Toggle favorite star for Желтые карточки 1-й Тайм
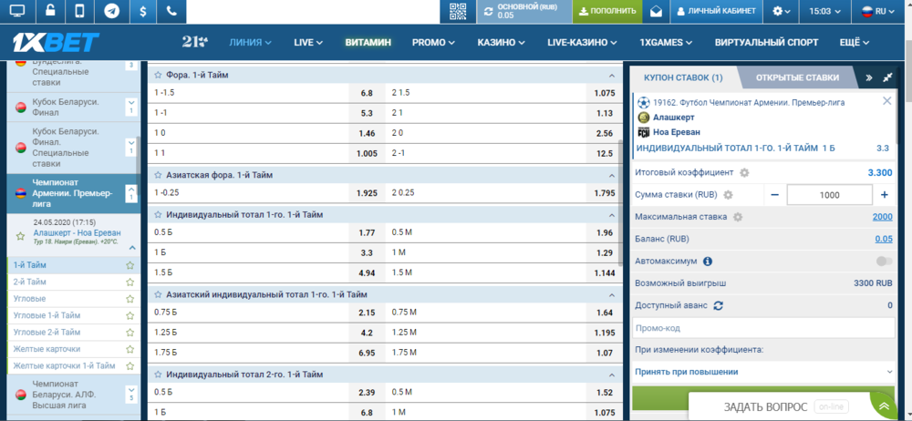Screen dimensions: 912x421 pyautogui.click(x=130, y=366)
